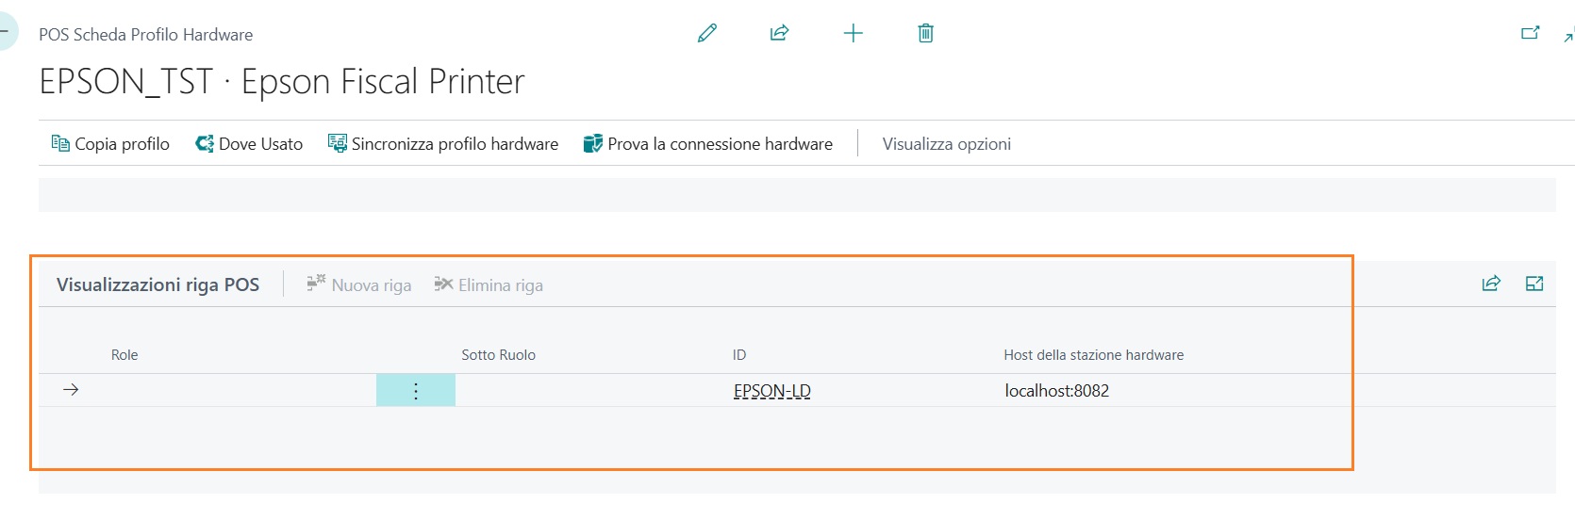This screenshot has width=1575, height=520.
Task: Create new record with plus icon
Action: coord(853,34)
